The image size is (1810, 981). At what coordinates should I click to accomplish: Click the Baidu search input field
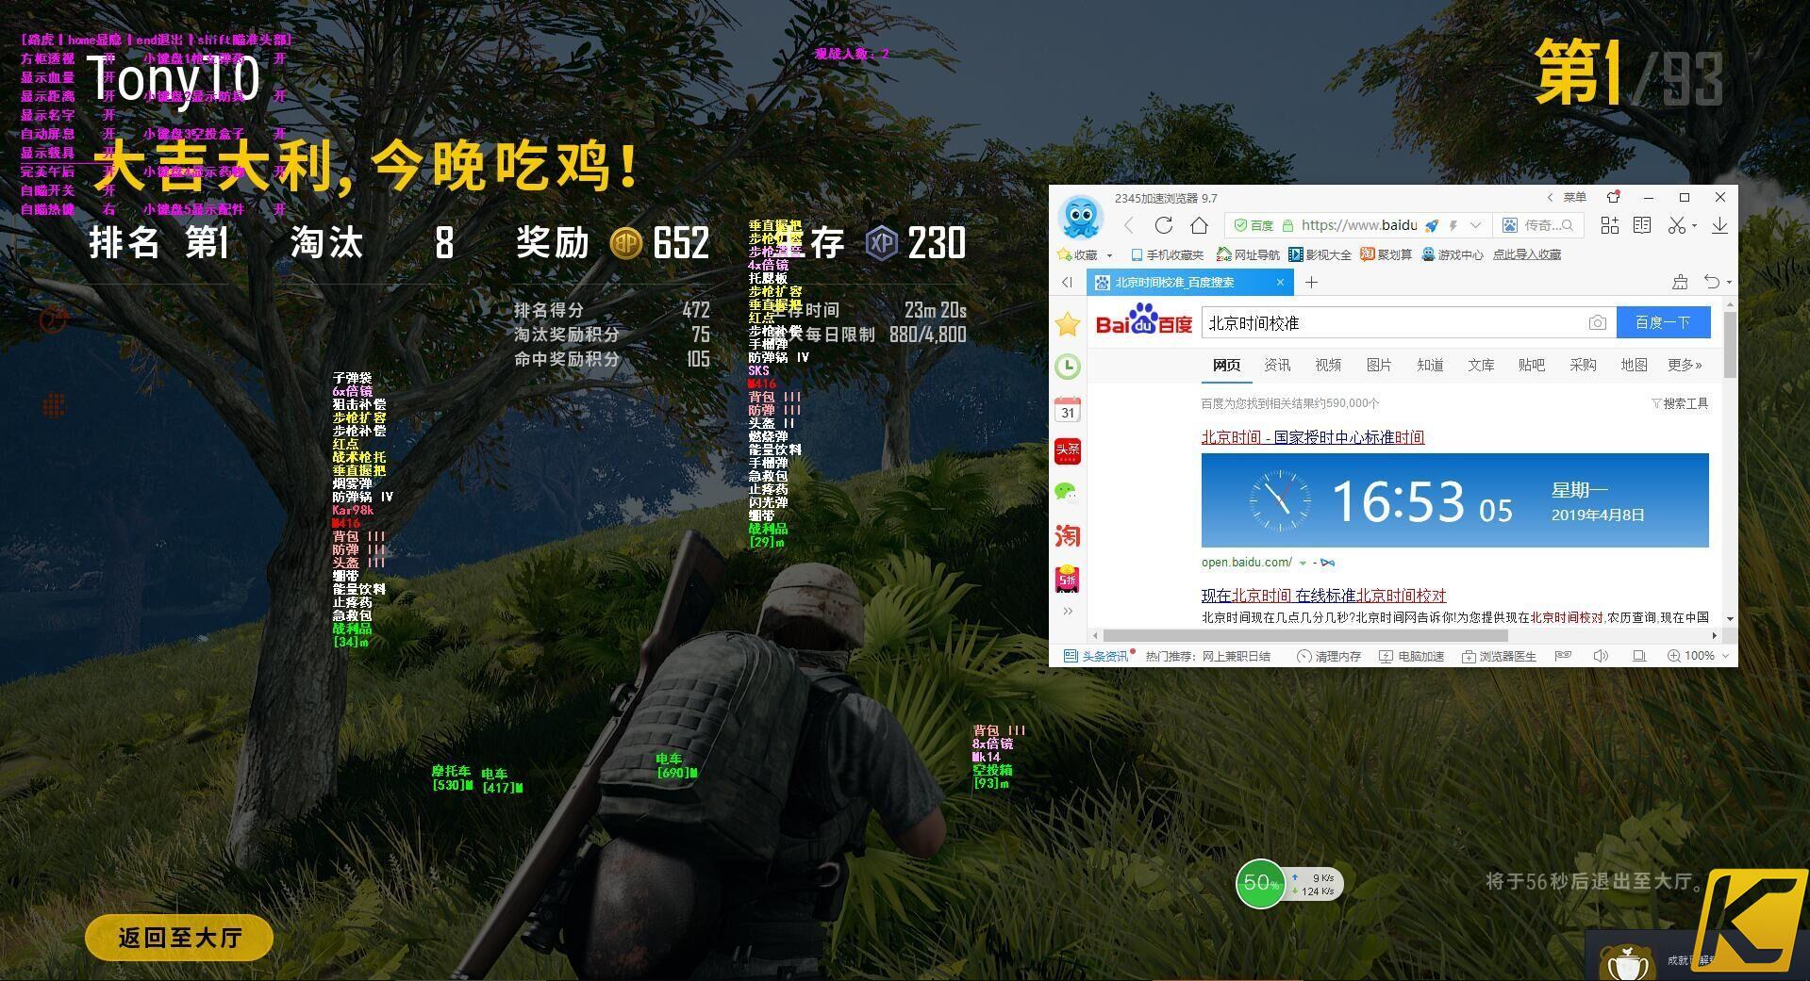pyautogui.click(x=1393, y=322)
